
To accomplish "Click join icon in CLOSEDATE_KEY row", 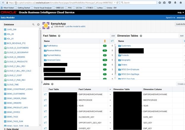I will pos(45,117).
